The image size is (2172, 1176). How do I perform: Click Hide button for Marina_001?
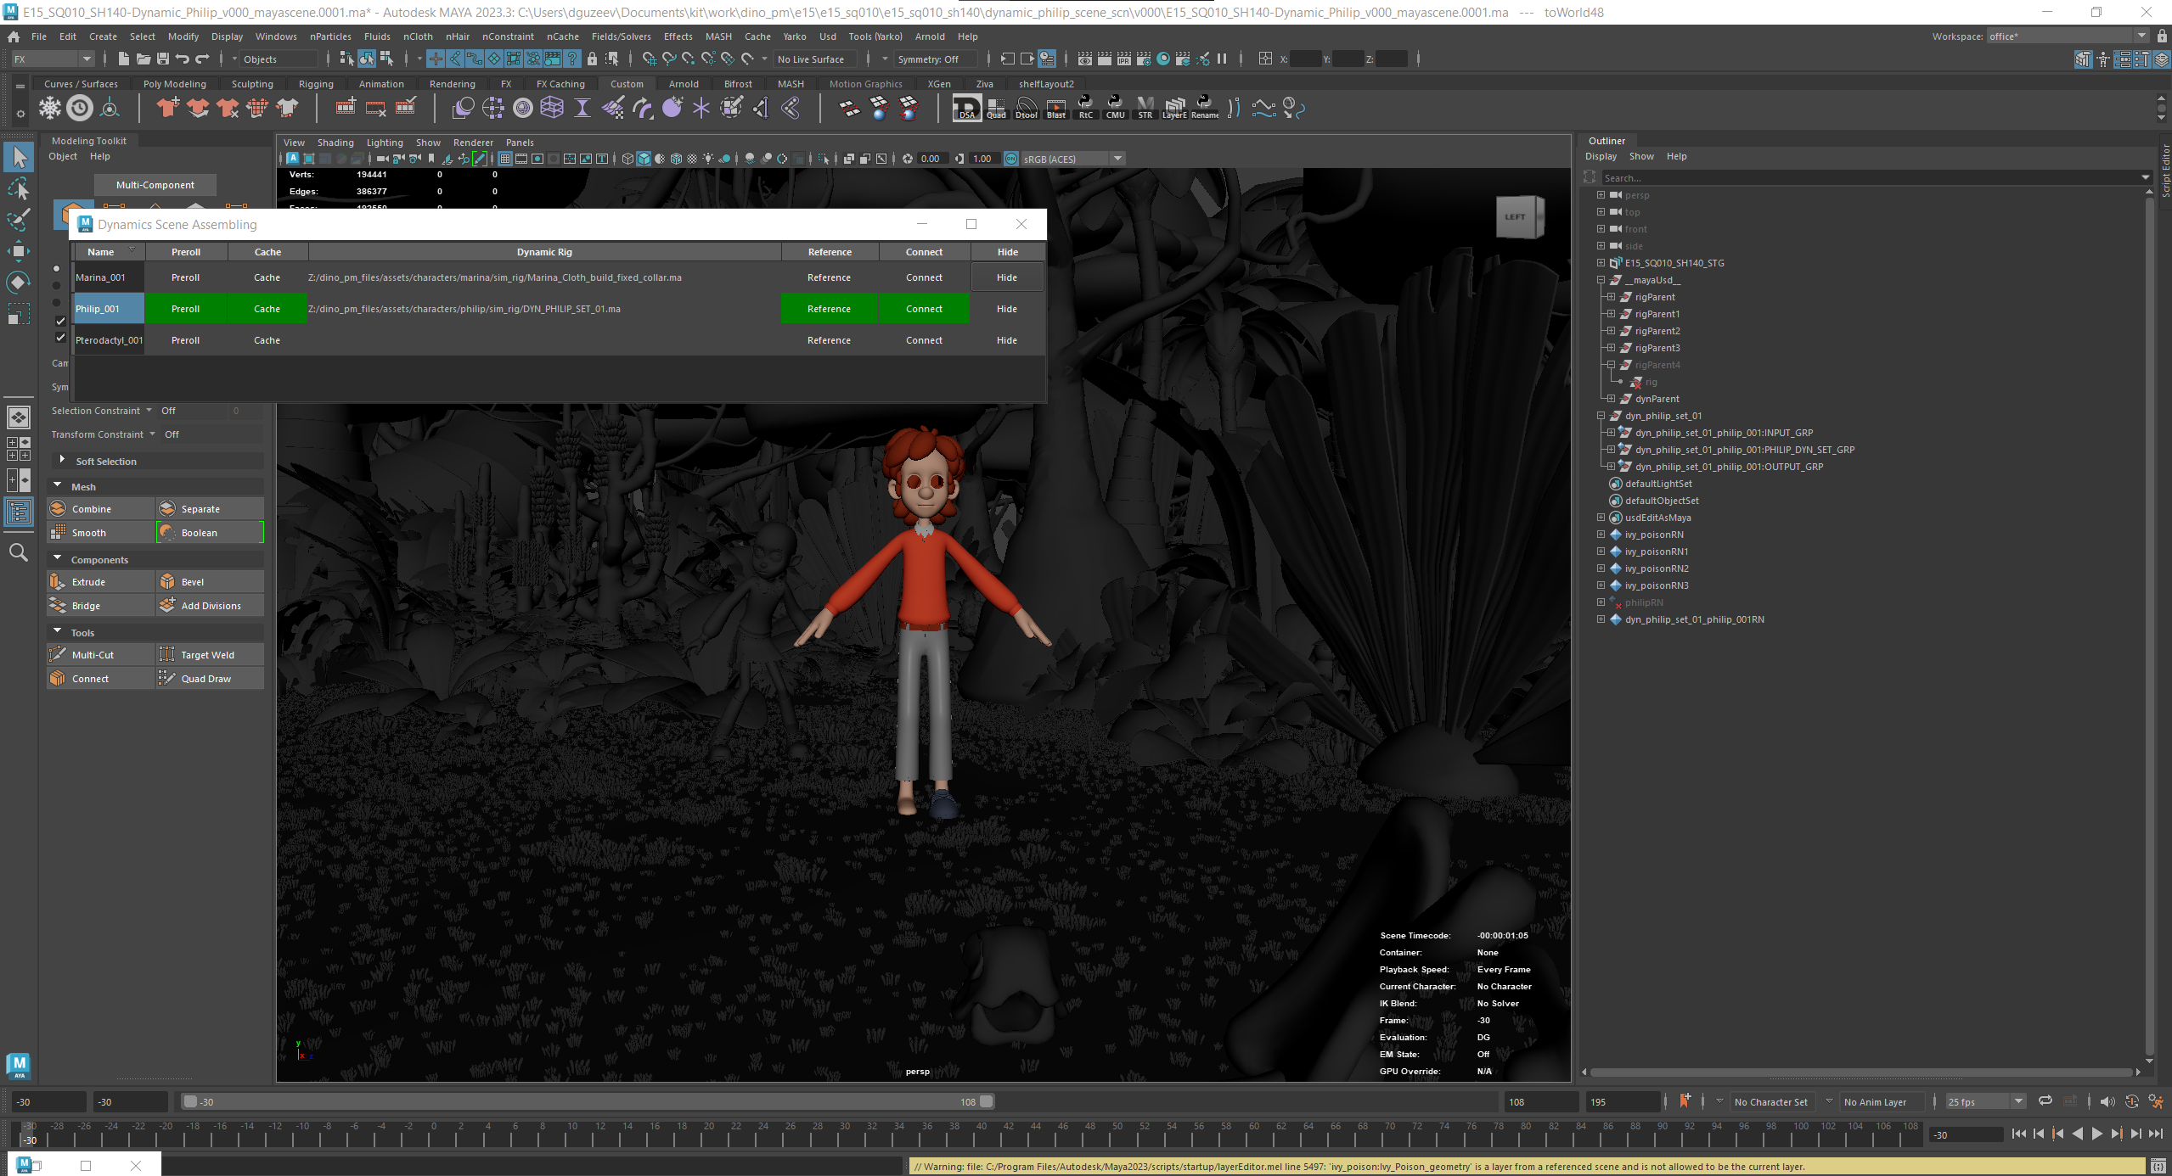tap(1007, 277)
